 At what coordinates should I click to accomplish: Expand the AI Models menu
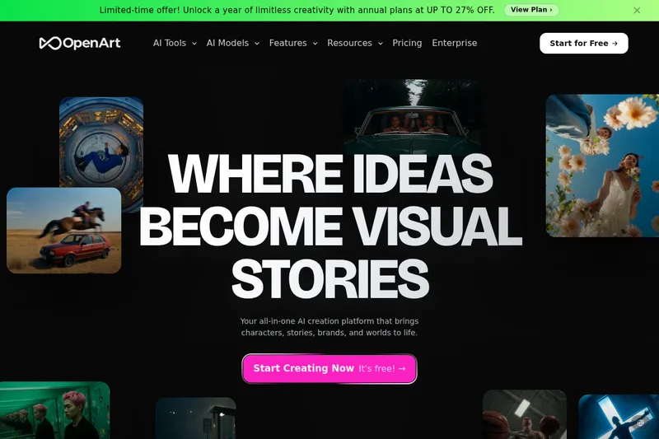click(233, 43)
